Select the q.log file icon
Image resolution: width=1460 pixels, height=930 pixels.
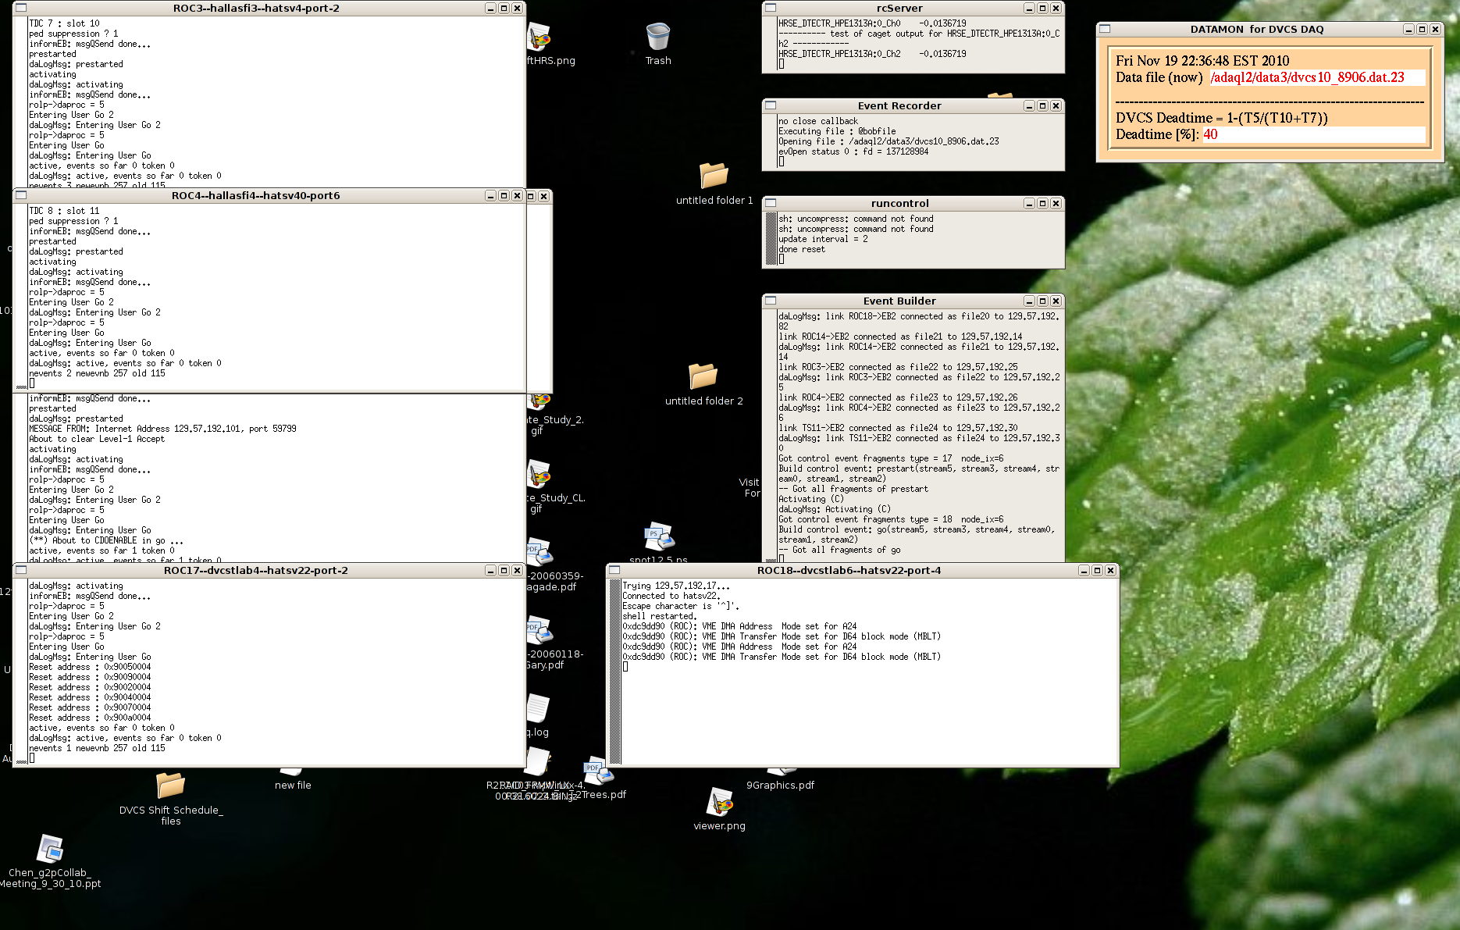pyautogui.click(x=538, y=709)
